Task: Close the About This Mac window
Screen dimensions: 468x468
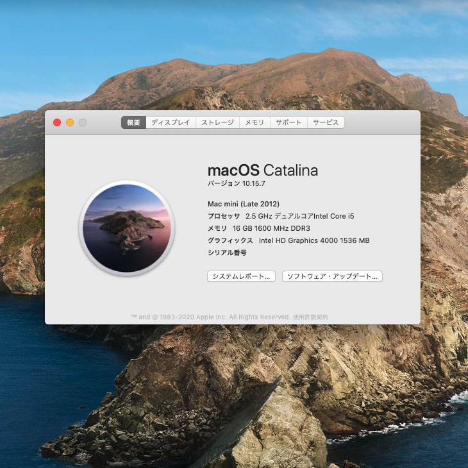Action: tap(57, 122)
